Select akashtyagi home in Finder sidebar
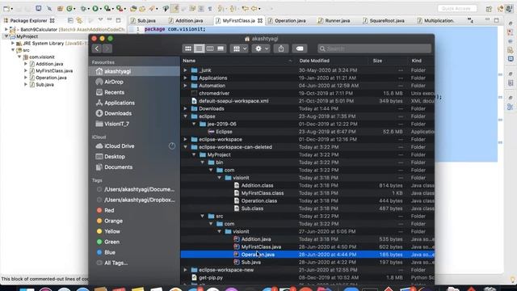The image size is (517, 291). point(134,71)
